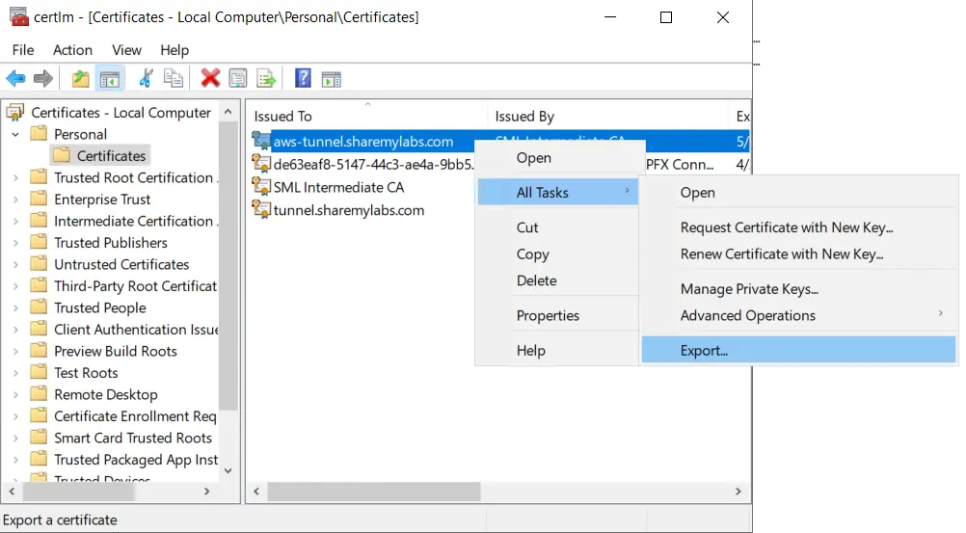This screenshot has height=533, width=966.
Task: Click the Up One Level folder icon
Action: click(80, 79)
